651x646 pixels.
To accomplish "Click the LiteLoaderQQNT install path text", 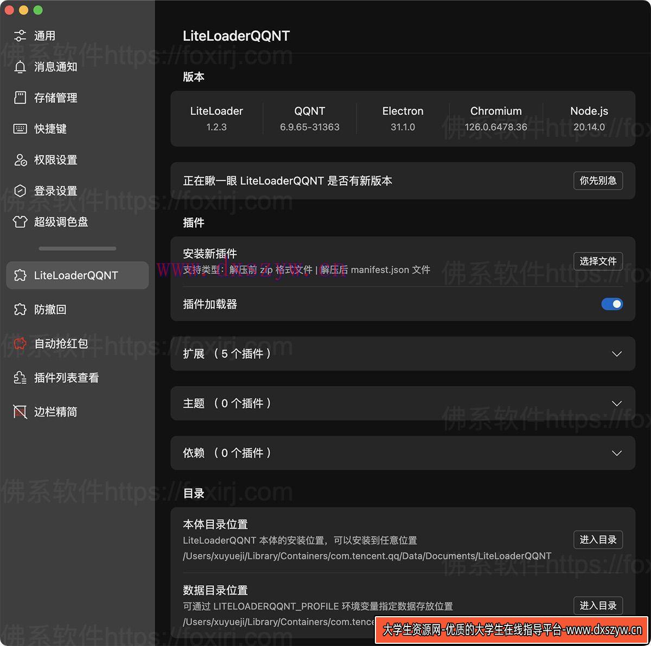I will point(367,556).
